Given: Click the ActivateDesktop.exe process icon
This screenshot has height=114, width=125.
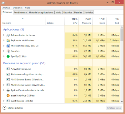Looking at the screenshot, I should [8, 69].
